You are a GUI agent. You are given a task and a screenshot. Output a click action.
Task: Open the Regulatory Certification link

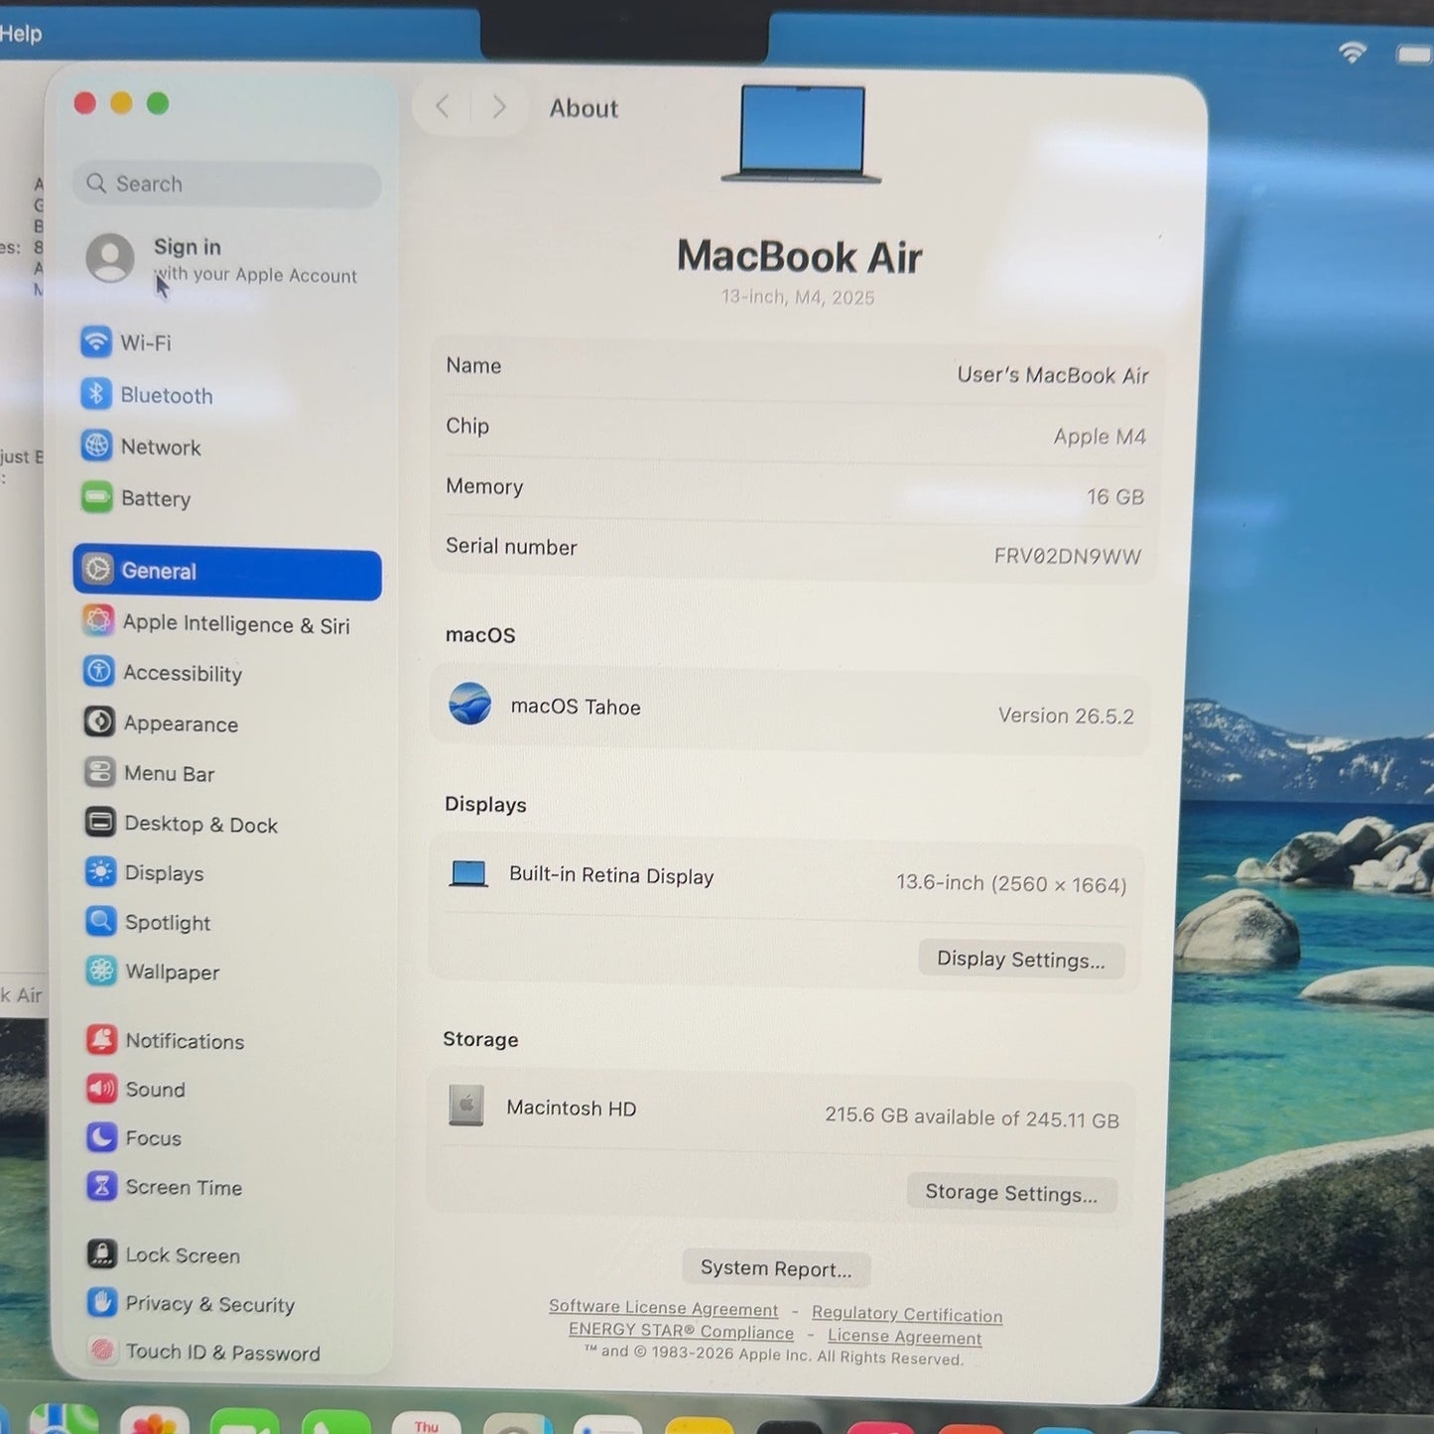click(907, 1314)
